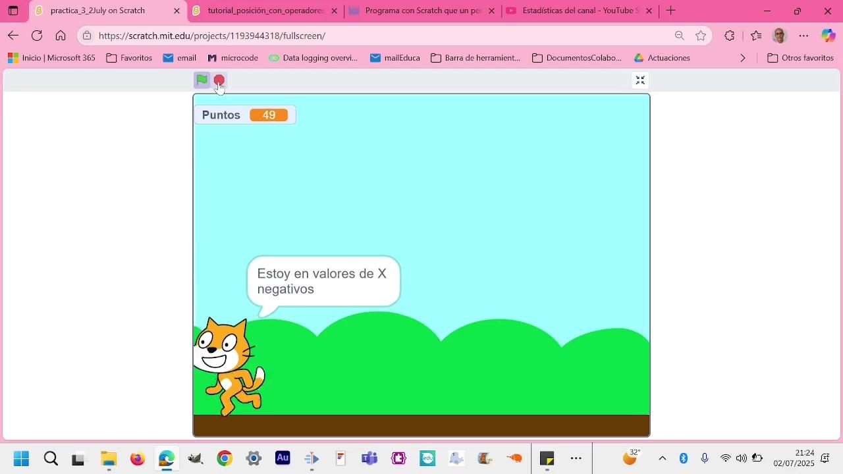
Task: Close the Programa con Scratch tab
Action: click(491, 11)
